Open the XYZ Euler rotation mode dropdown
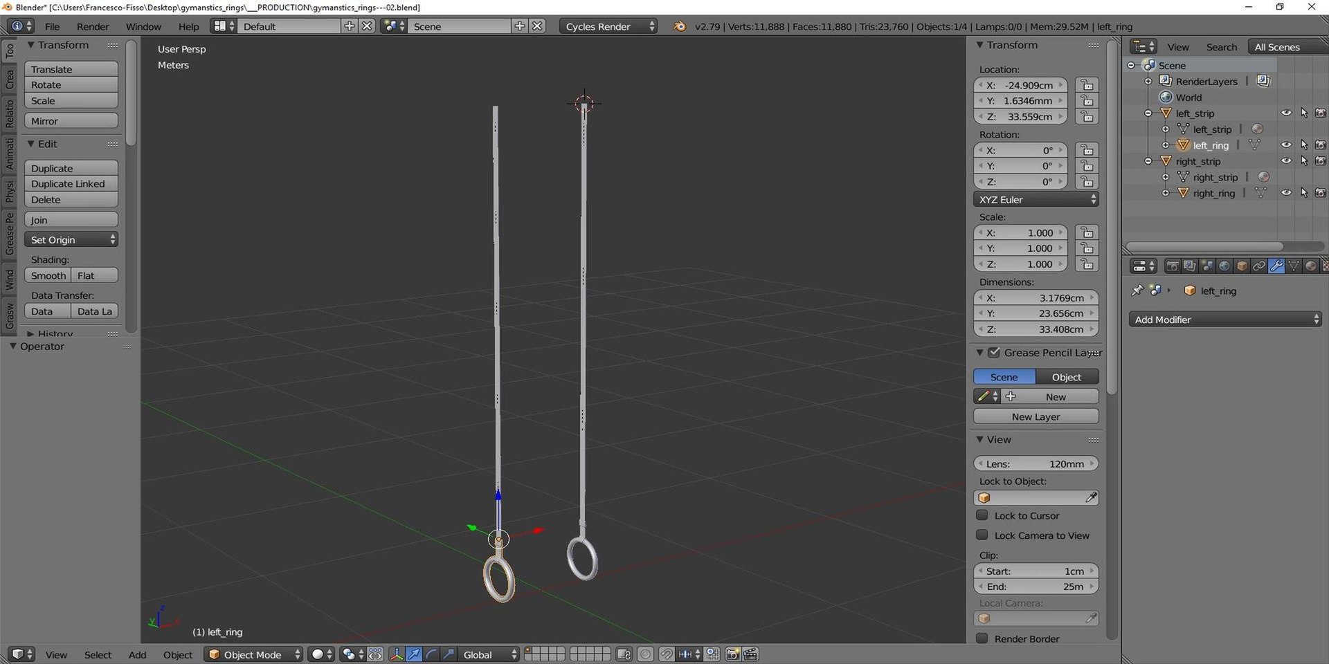 click(x=1036, y=199)
